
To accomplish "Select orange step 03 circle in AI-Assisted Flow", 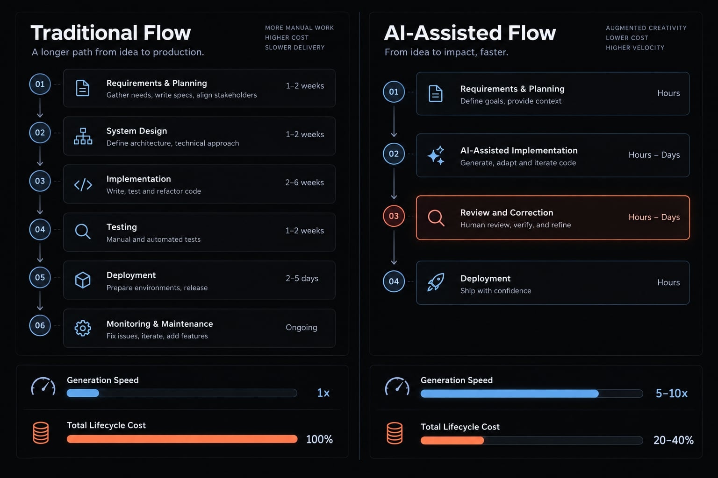I will (394, 216).
